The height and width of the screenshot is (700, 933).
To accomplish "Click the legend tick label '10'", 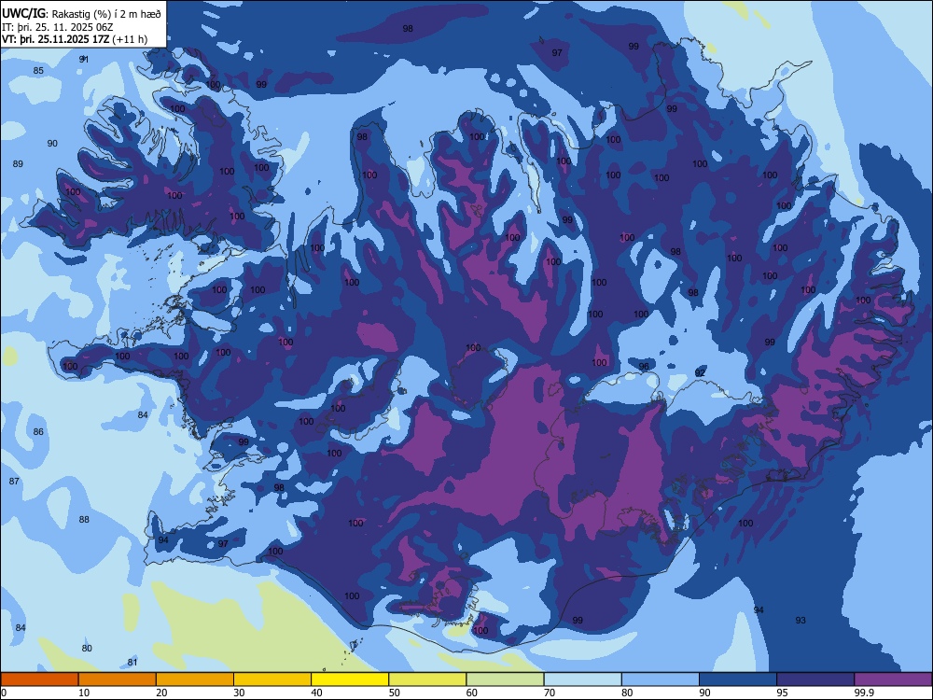I will (x=84, y=693).
